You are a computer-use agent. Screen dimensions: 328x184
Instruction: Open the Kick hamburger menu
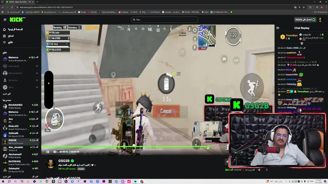pyautogui.click(x=5, y=20)
